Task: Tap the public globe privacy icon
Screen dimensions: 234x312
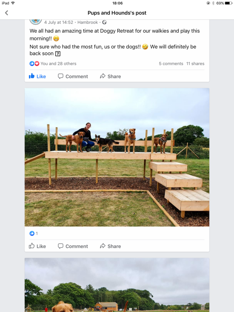Action: tap(105, 22)
